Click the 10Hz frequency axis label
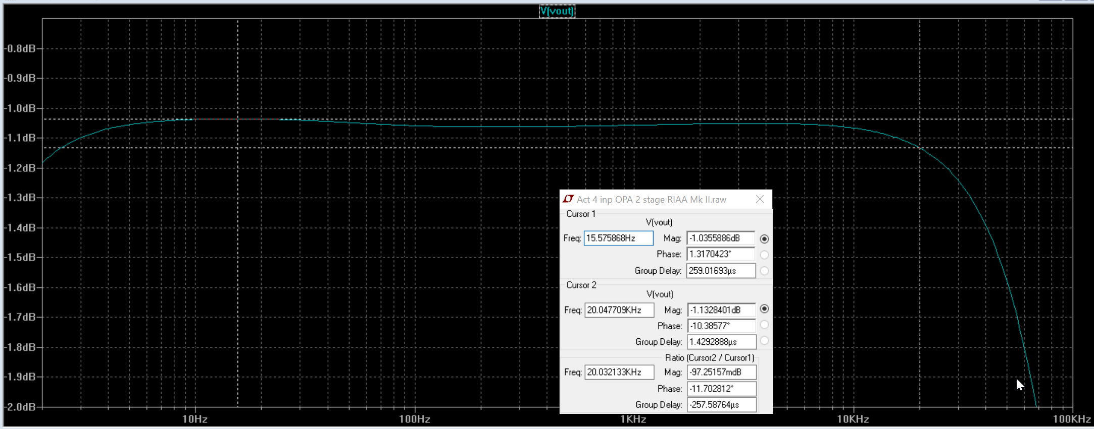This screenshot has width=1094, height=429. coord(194,419)
